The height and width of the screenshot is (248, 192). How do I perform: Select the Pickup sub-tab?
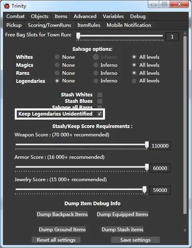[14, 25]
